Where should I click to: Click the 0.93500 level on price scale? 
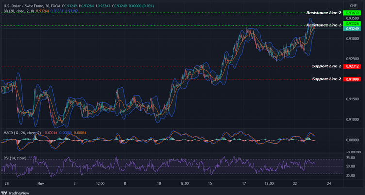pyautogui.click(x=352, y=18)
